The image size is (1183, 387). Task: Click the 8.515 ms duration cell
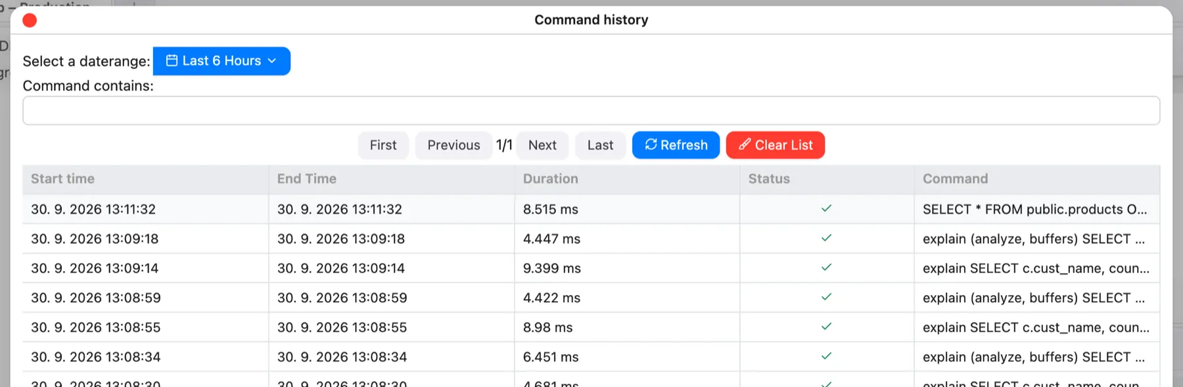[x=627, y=210]
